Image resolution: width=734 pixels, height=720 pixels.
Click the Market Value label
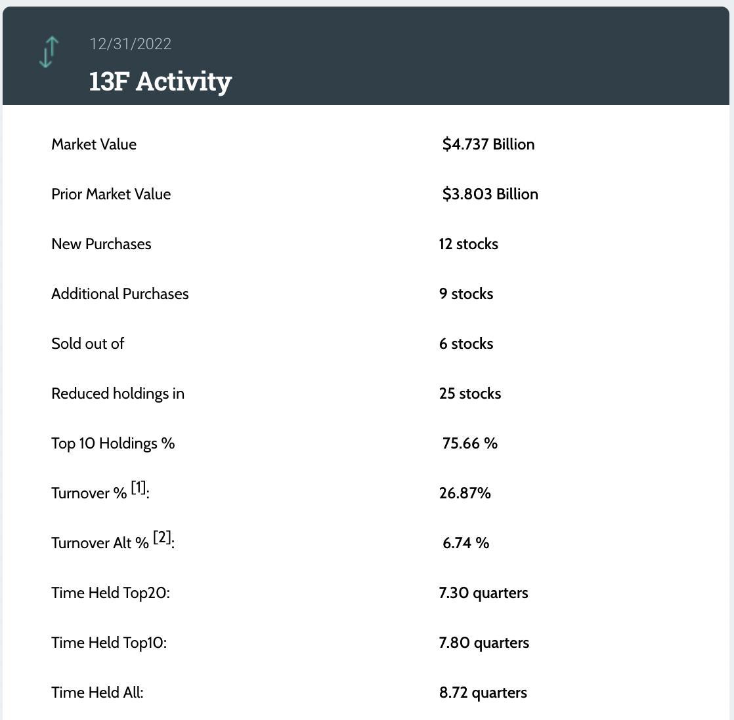tap(94, 144)
